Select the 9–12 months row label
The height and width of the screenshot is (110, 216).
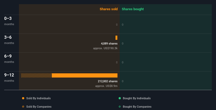pos(9,78)
